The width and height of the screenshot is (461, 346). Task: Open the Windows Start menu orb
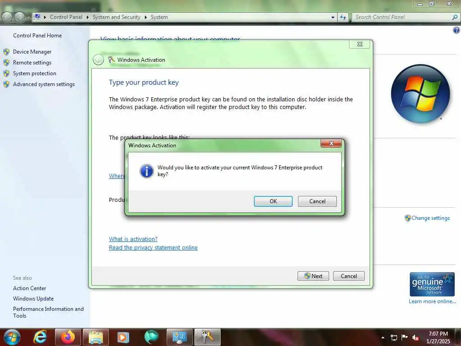click(12, 337)
